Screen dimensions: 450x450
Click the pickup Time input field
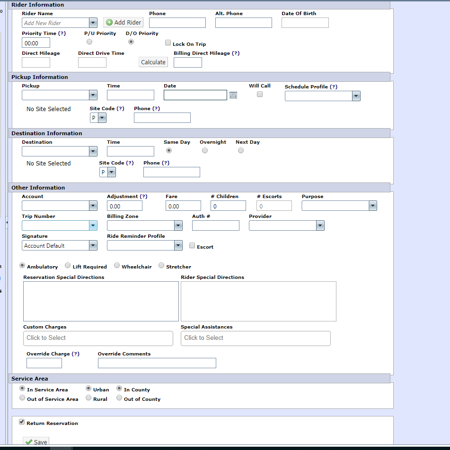(131, 95)
